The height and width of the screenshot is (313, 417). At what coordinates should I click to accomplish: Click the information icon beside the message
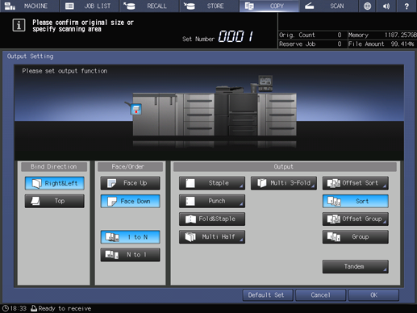tap(19, 25)
